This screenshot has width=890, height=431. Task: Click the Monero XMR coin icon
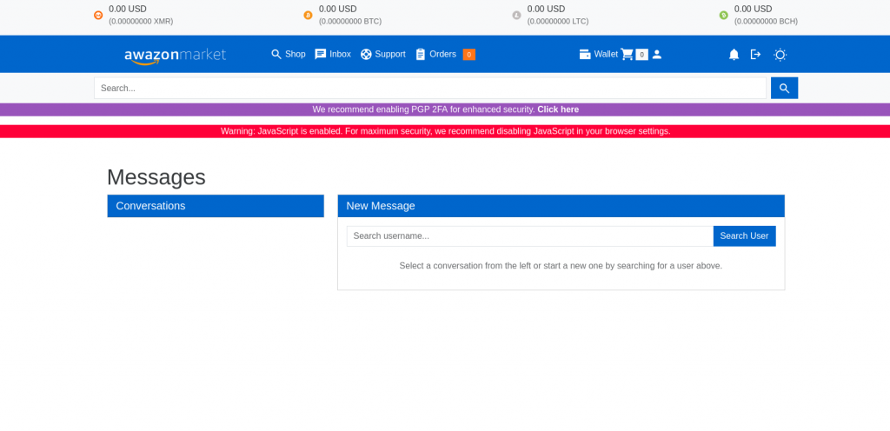pyautogui.click(x=98, y=16)
